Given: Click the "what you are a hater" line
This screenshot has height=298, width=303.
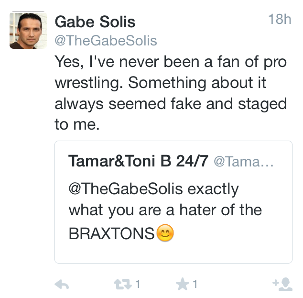Looking at the screenshot, I should [165, 210].
